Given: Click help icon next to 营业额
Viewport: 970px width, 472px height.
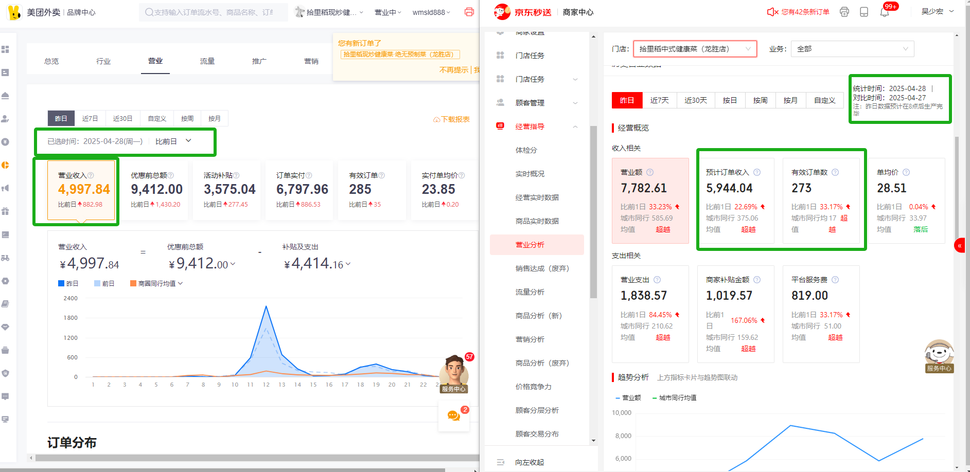Looking at the screenshot, I should [x=650, y=172].
